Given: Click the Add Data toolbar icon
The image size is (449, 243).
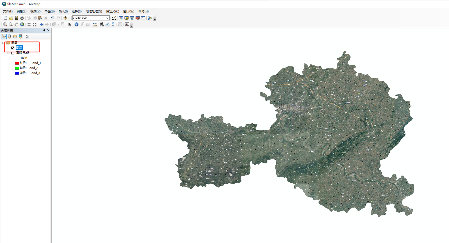Looking at the screenshot, I should tap(65, 18).
